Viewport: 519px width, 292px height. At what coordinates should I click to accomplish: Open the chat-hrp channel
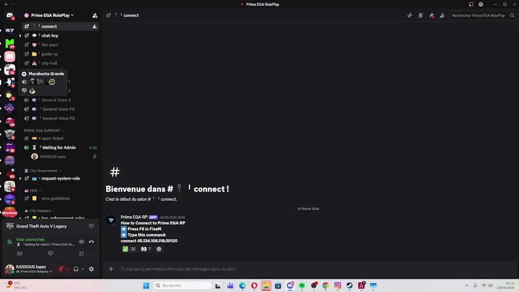60,36
